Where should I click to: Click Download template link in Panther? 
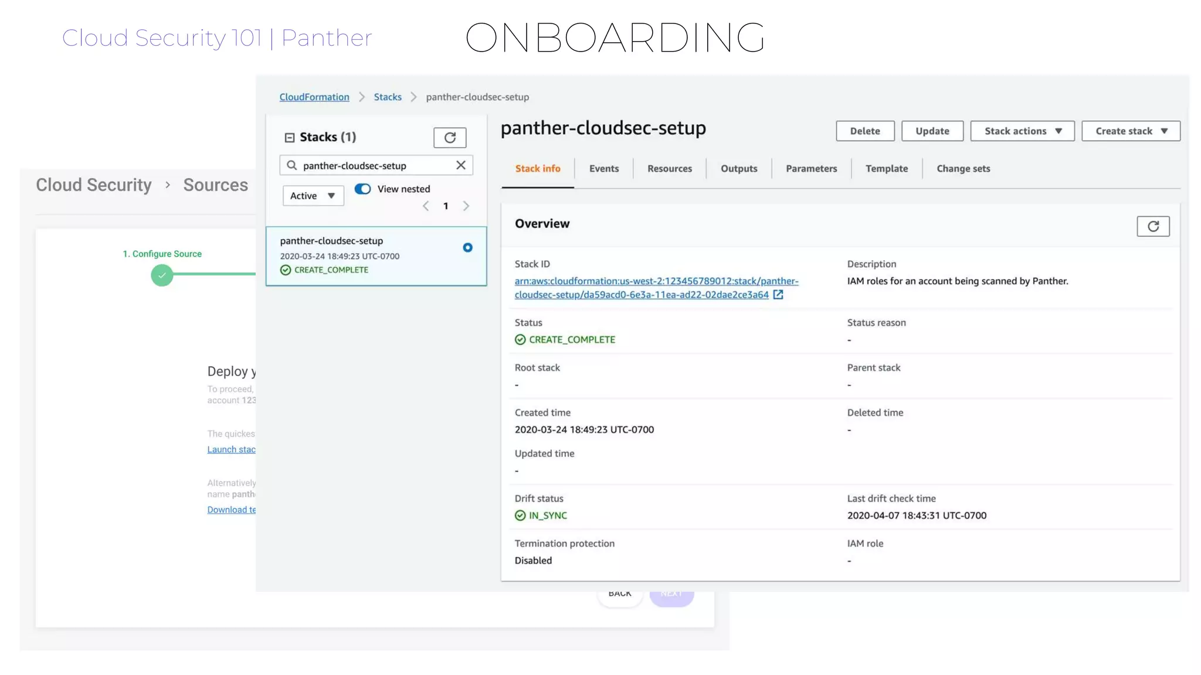[x=231, y=510]
